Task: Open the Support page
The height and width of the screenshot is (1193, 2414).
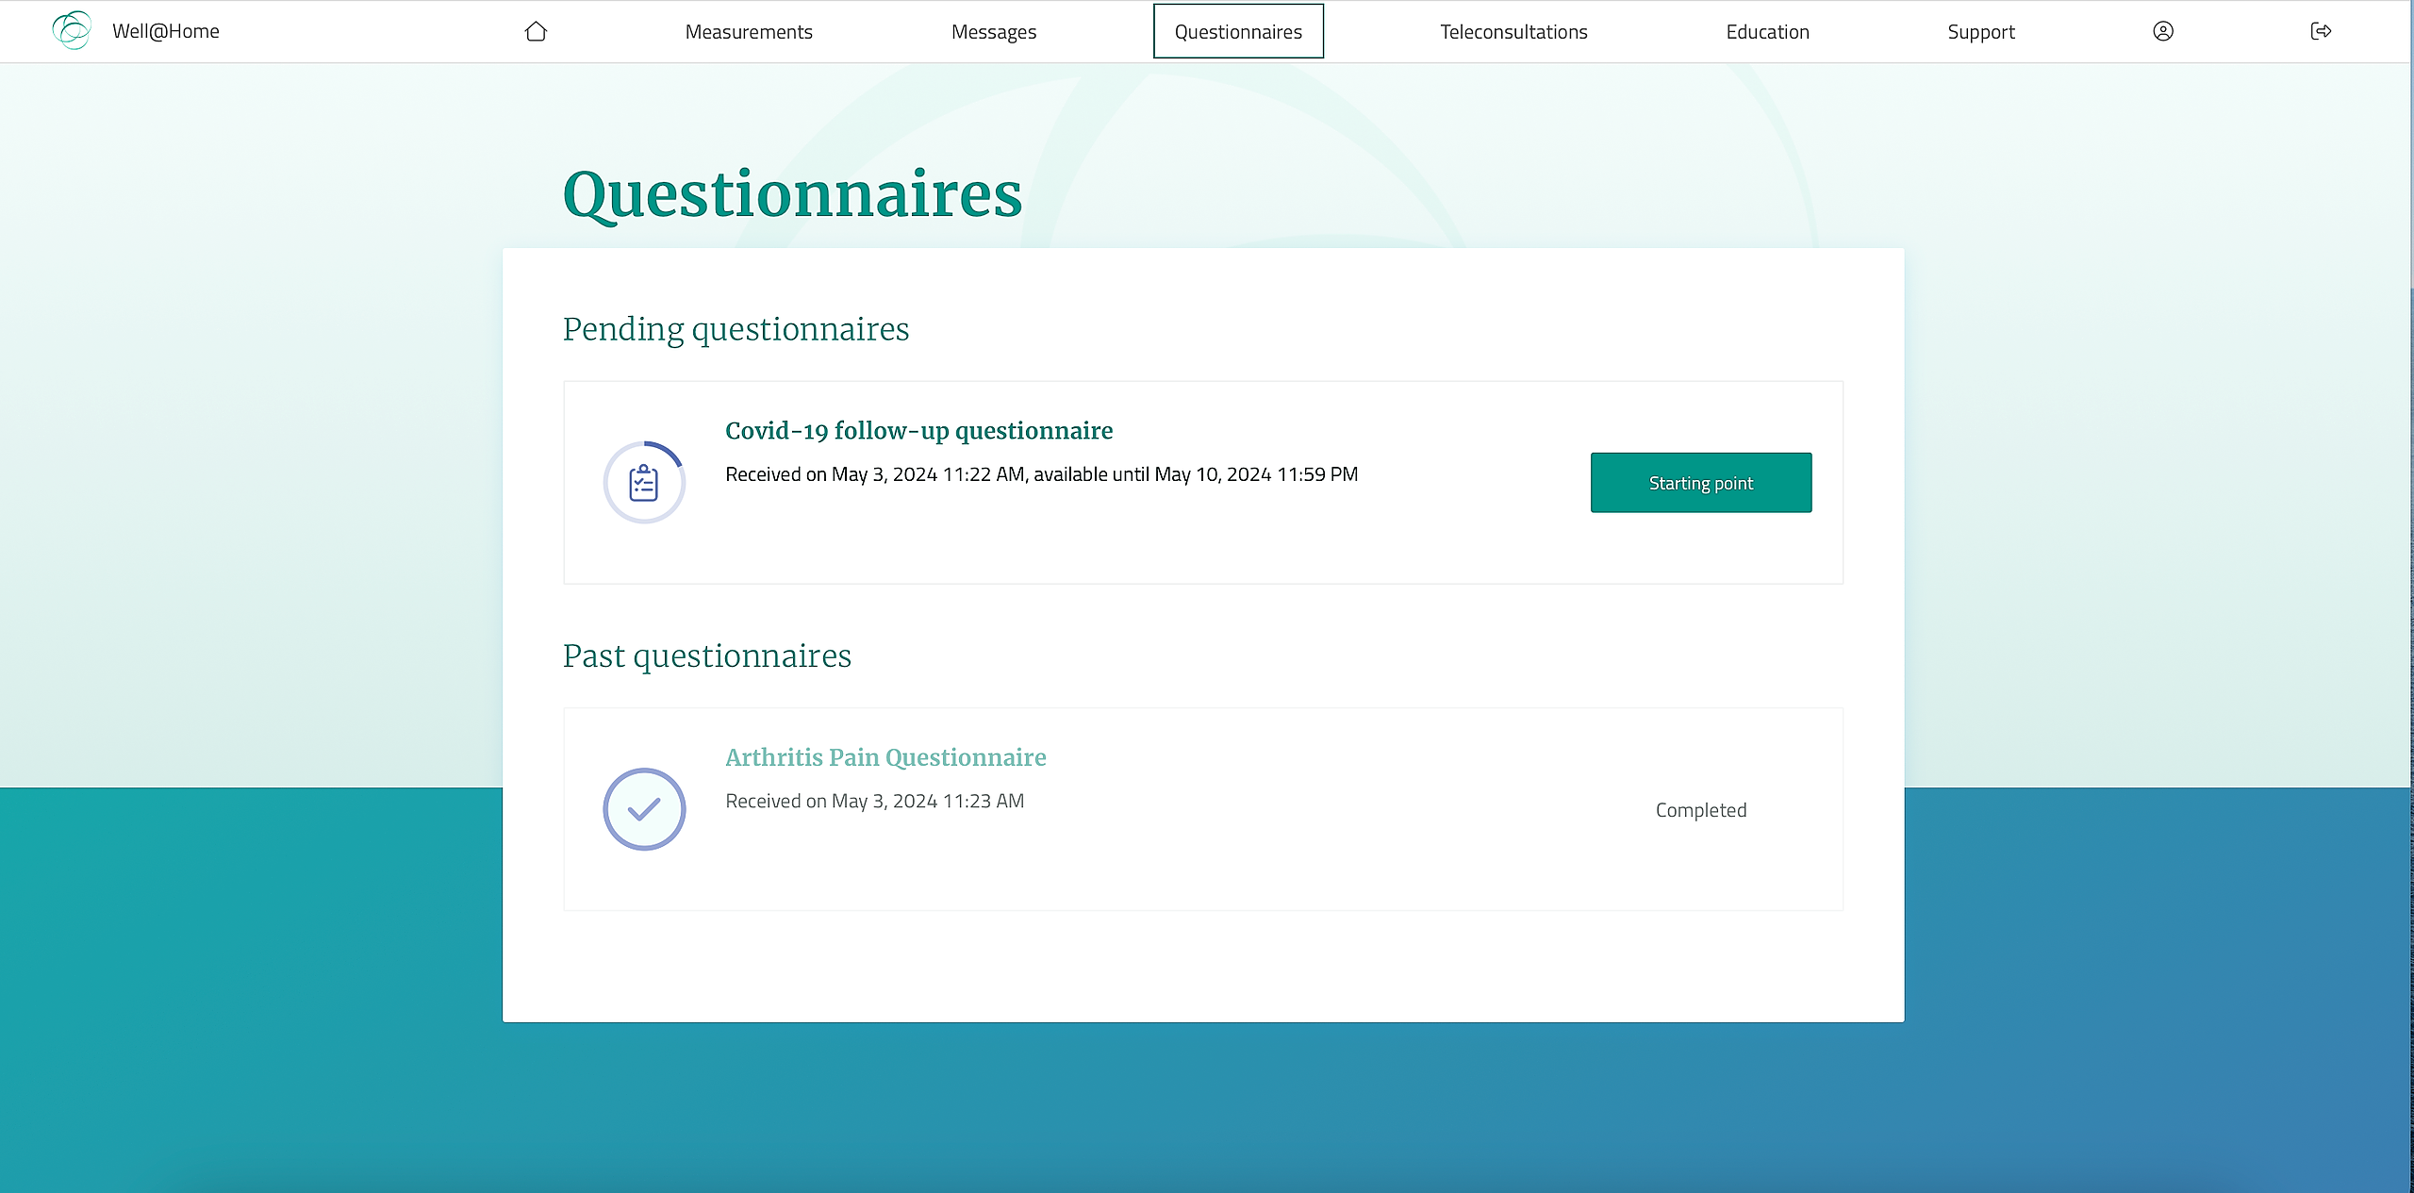Action: click(1981, 32)
